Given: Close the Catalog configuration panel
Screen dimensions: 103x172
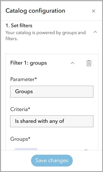Looking at the screenshot, I should (x=94, y=11).
